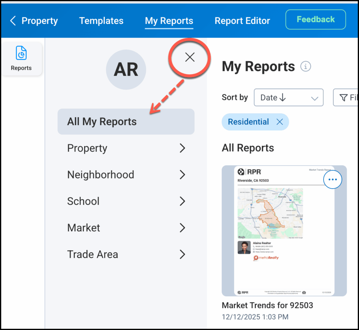This screenshot has height=330, width=359.
Task: Switch to the Templates tab
Action: 101,21
